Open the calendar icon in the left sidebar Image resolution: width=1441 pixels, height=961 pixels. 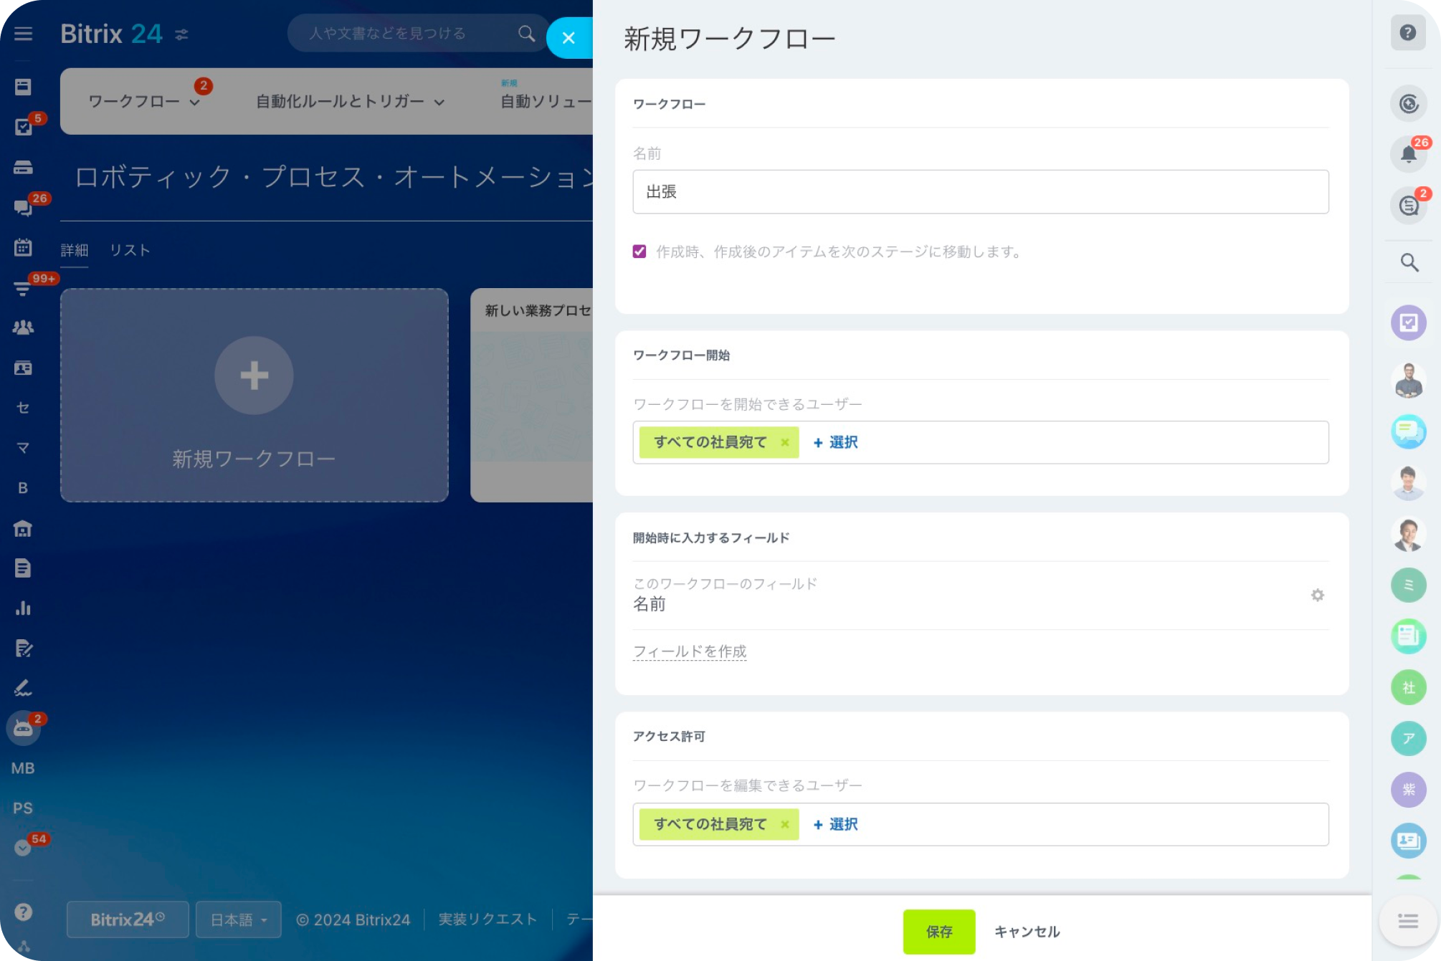[x=23, y=247]
